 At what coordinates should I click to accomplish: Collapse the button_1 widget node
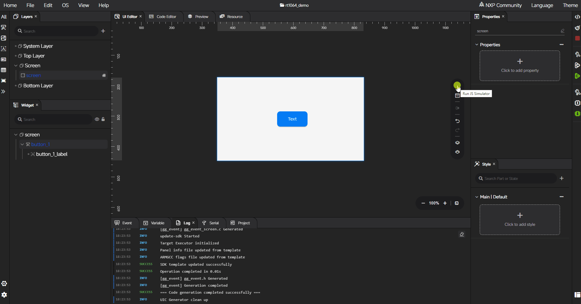pos(22,144)
